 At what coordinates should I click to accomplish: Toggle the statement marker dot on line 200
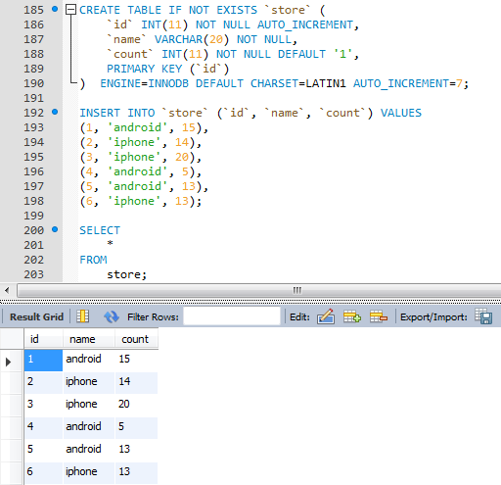55,229
